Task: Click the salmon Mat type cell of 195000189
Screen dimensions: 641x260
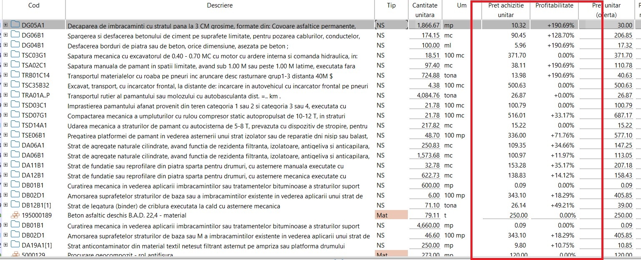Action: 391,215
